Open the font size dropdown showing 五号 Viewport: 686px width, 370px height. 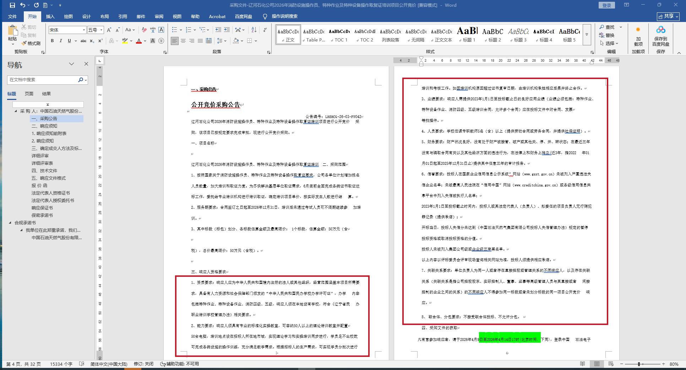tap(102, 30)
